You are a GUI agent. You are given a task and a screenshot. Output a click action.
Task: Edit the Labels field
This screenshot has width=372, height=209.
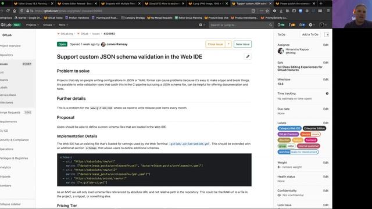pos(325,123)
